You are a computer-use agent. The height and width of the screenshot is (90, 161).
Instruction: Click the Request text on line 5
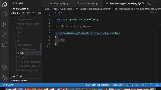coord(88,26)
